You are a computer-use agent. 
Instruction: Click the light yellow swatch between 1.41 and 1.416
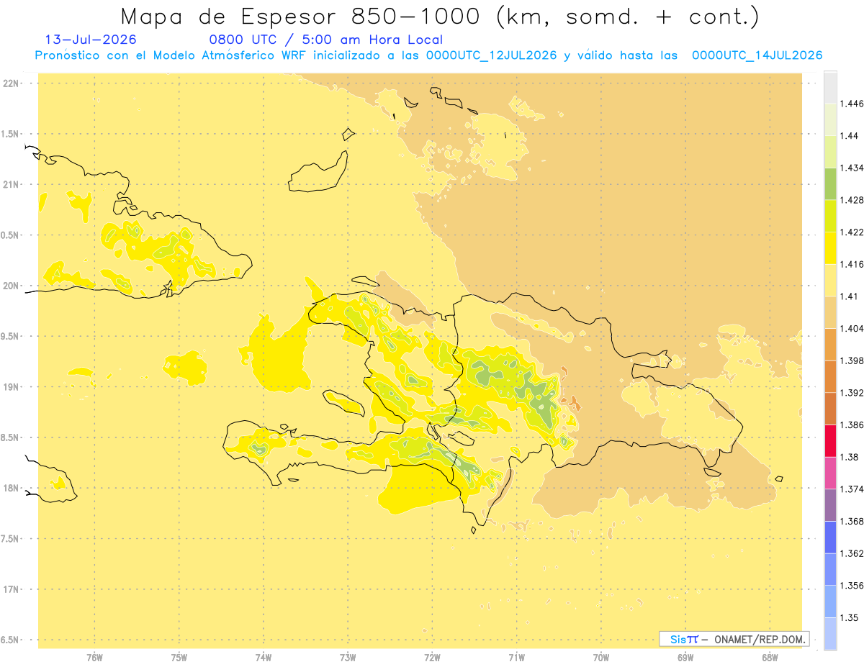830,280
